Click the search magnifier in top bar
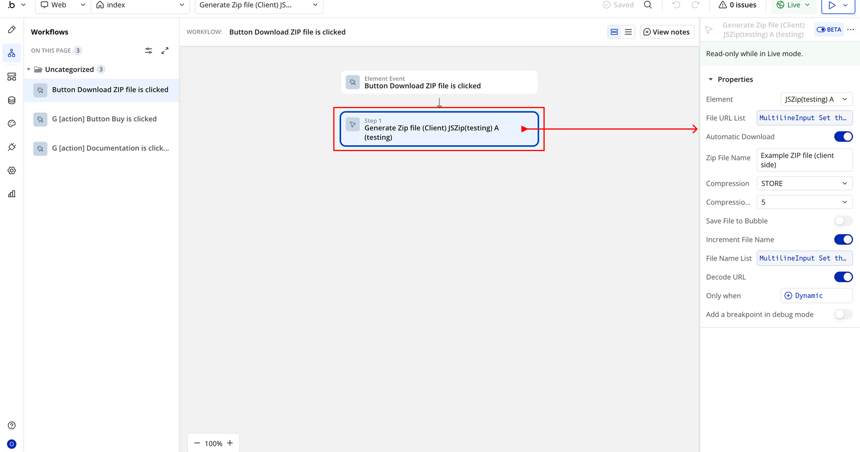 pos(648,5)
